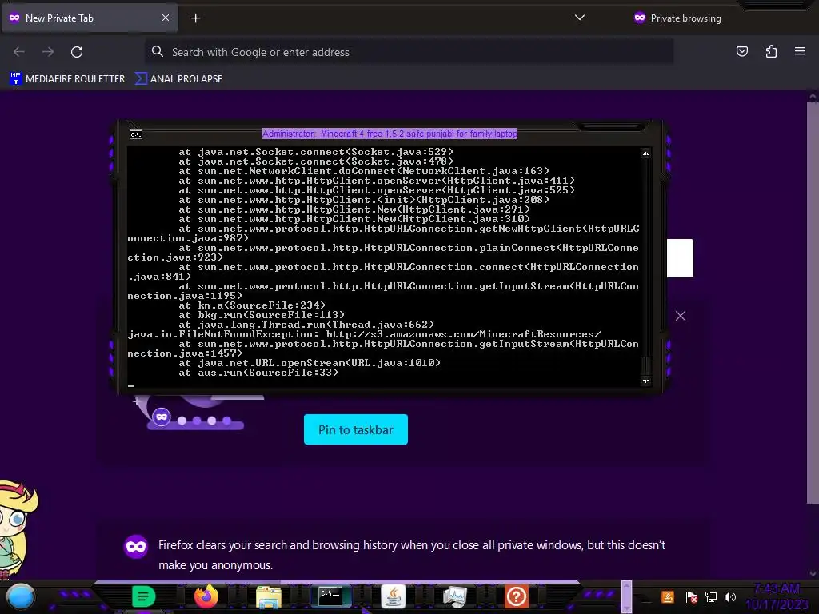The image size is (819, 614).
Task: Open network status tray icon
Action: click(710, 596)
